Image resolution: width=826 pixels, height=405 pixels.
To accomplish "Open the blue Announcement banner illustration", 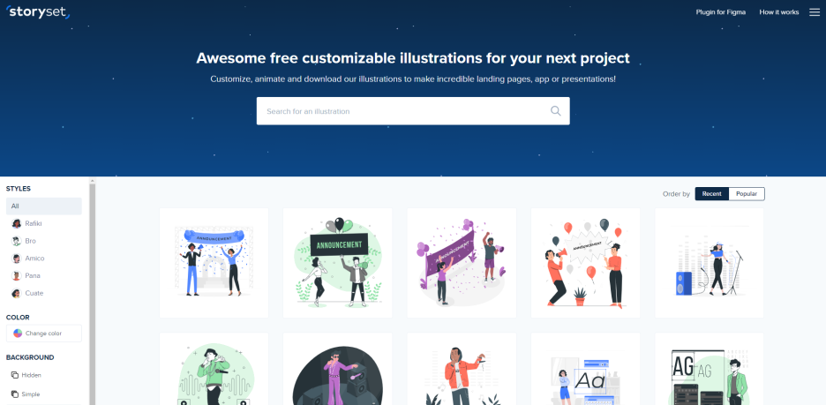I will (214, 263).
